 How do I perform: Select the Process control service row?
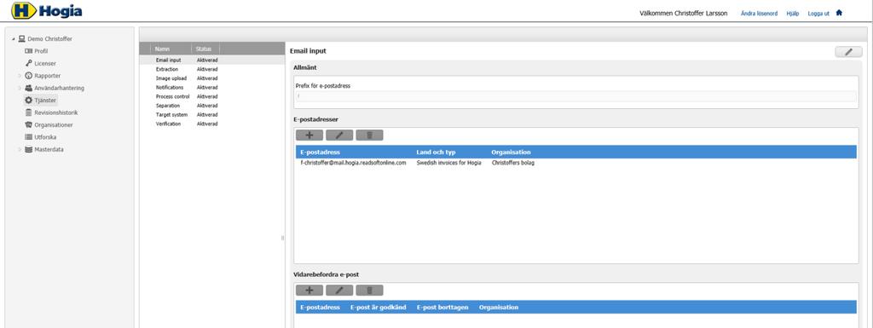click(x=211, y=97)
